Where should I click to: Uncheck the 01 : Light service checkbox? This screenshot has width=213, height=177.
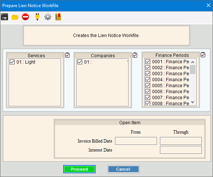click(12, 62)
